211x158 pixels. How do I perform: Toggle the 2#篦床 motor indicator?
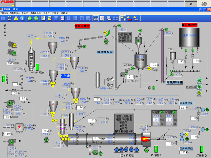pyautogui.click(x=162, y=112)
